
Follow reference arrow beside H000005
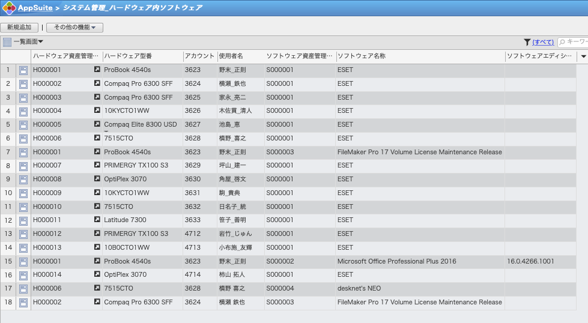coord(97,124)
